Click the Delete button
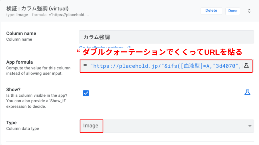Image resolution: width=259 pixels, height=145 pixels. pos(211,11)
